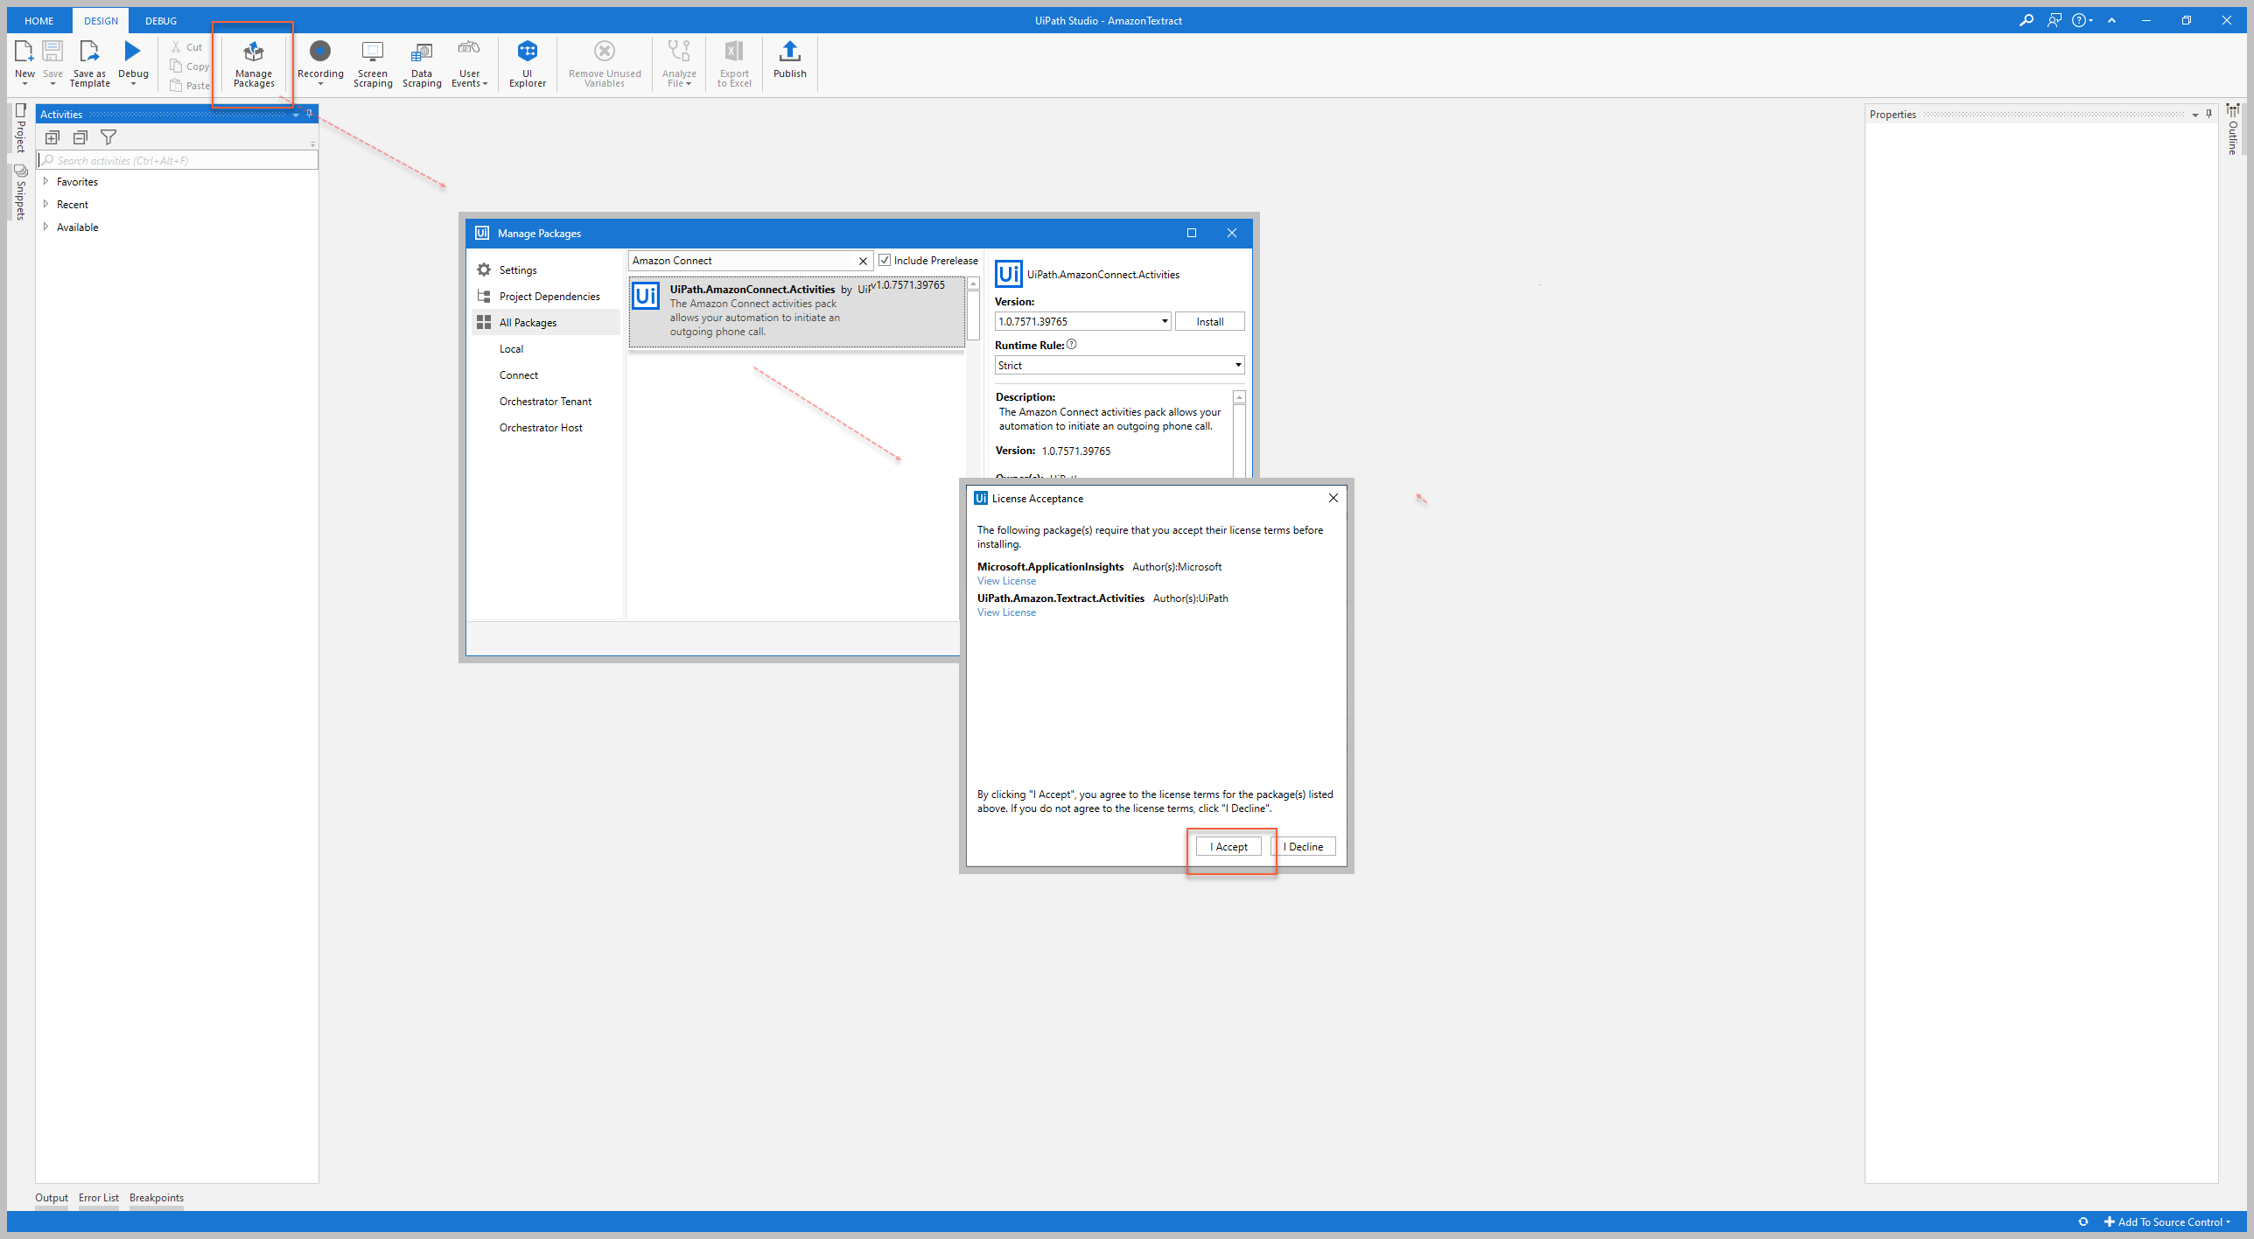Open Properties panel options arrow
2254x1239 pixels.
[x=2195, y=115]
